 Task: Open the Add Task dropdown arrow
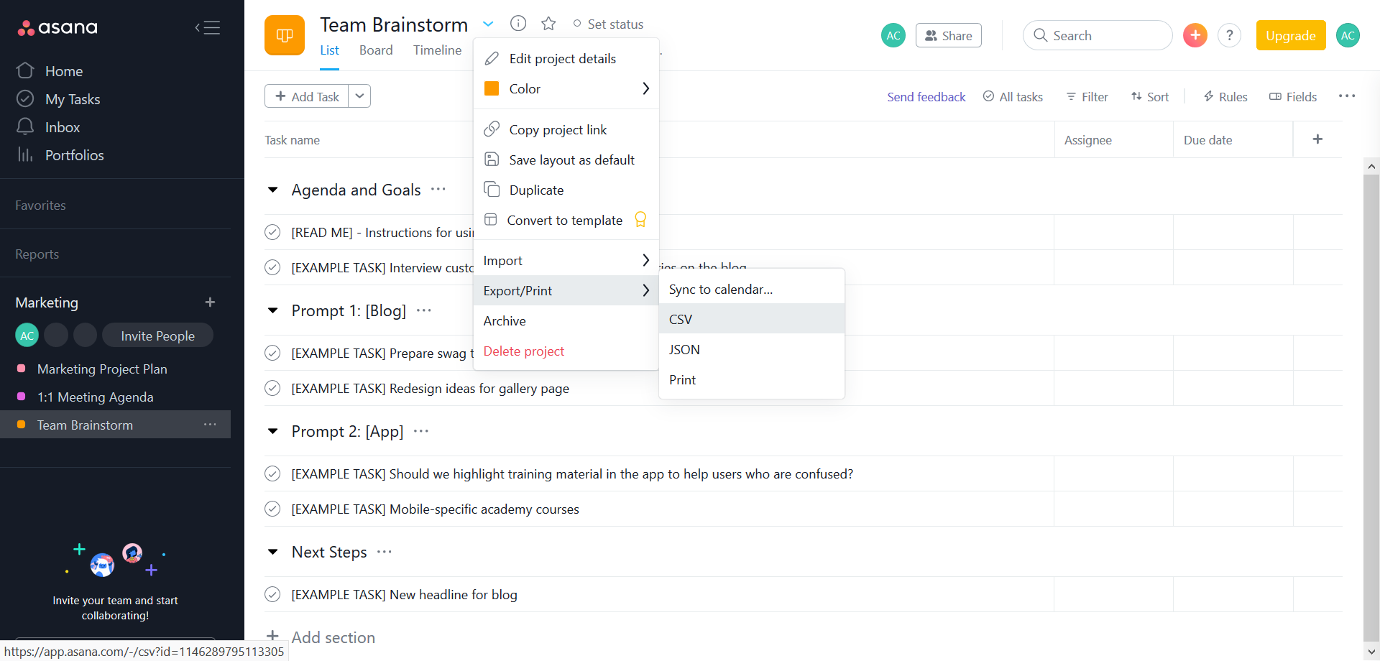click(x=359, y=96)
